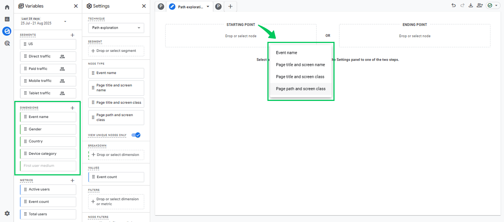Image resolution: width=504 pixels, height=222 pixels.
Task: Open the Advertising icon in the sidebar
Action: tap(7, 43)
